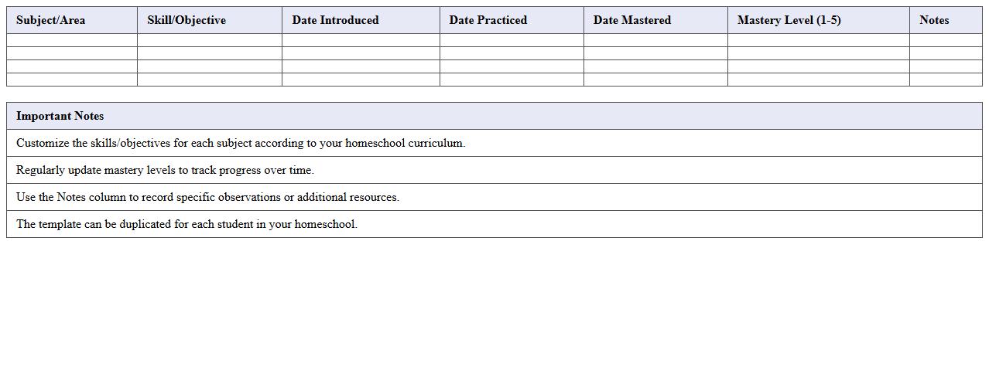This screenshot has width=989, height=387.
Task: Click the Subject/Area column header
Action: [x=51, y=20]
